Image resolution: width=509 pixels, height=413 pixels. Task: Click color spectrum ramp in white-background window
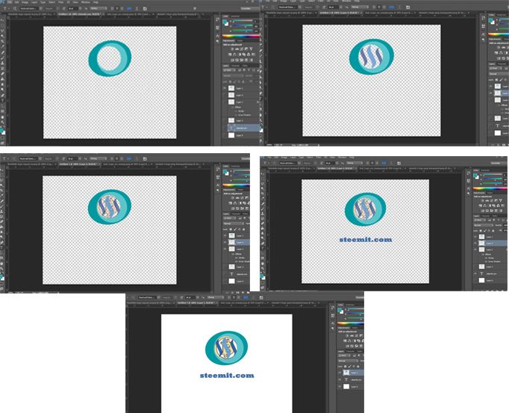click(x=351, y=323)
